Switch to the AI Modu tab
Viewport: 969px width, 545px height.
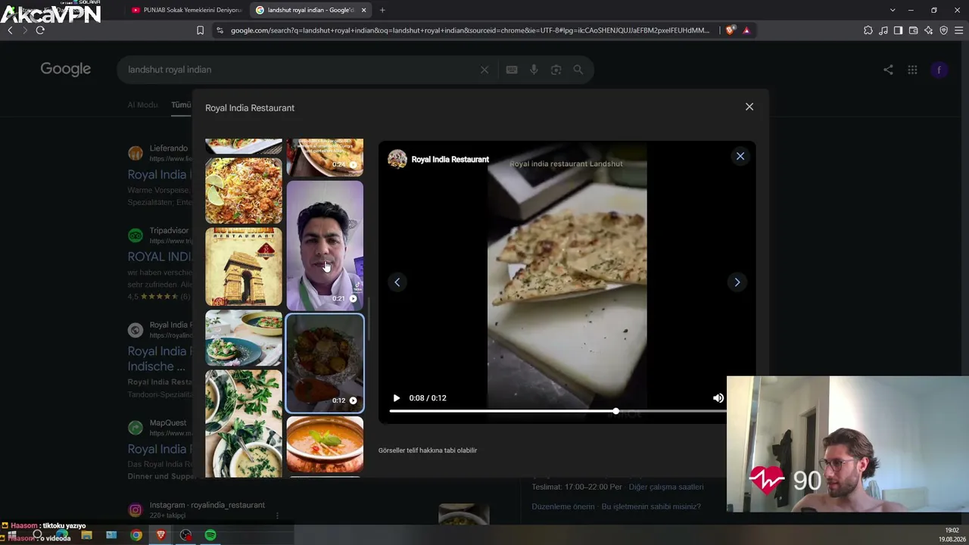click(x=143, y=105)
